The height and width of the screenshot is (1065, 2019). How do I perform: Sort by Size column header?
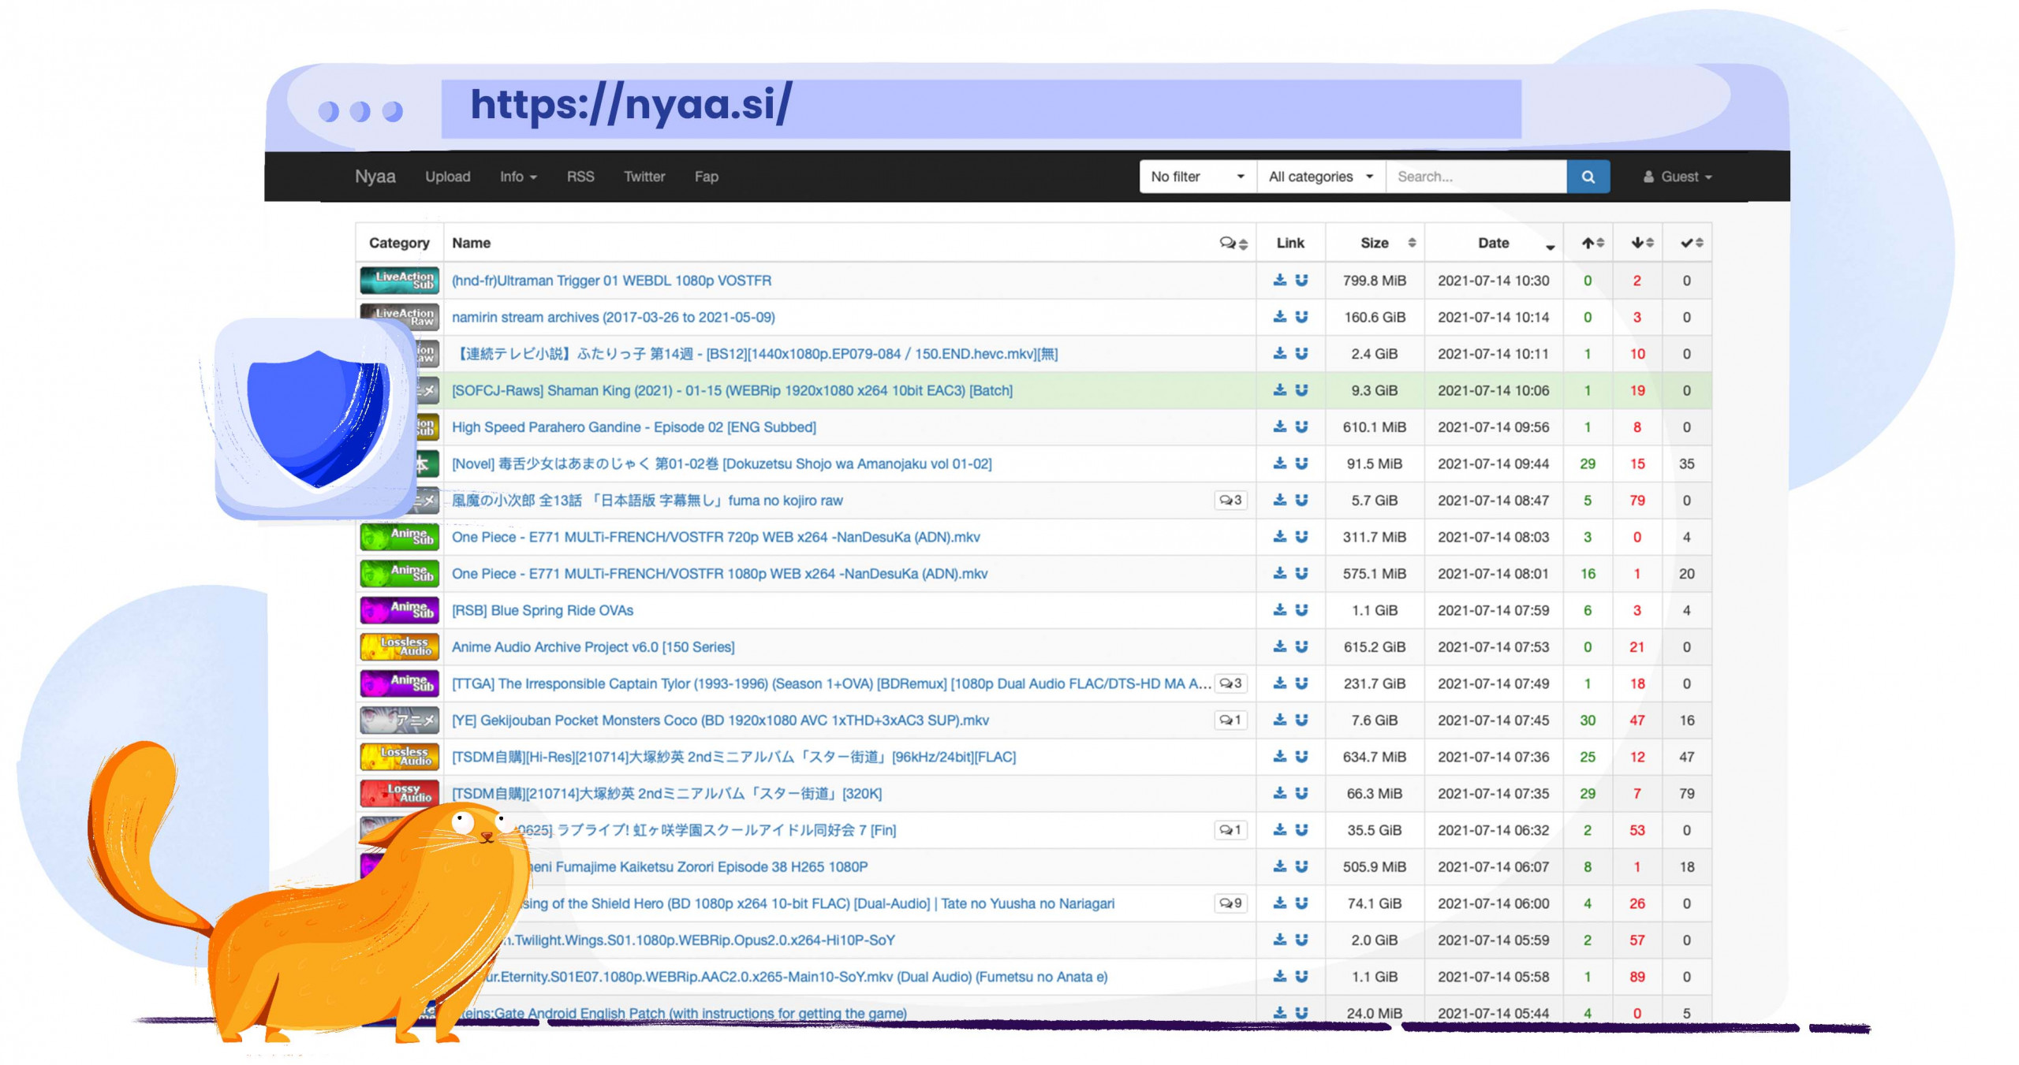pos(1375,243)
